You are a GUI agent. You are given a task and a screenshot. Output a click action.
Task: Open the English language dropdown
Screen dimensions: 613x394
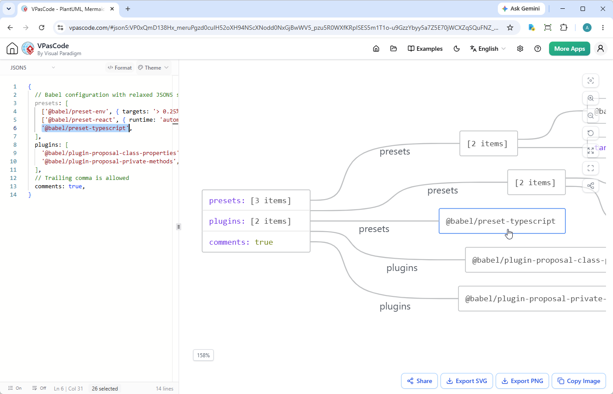(488, 49)
